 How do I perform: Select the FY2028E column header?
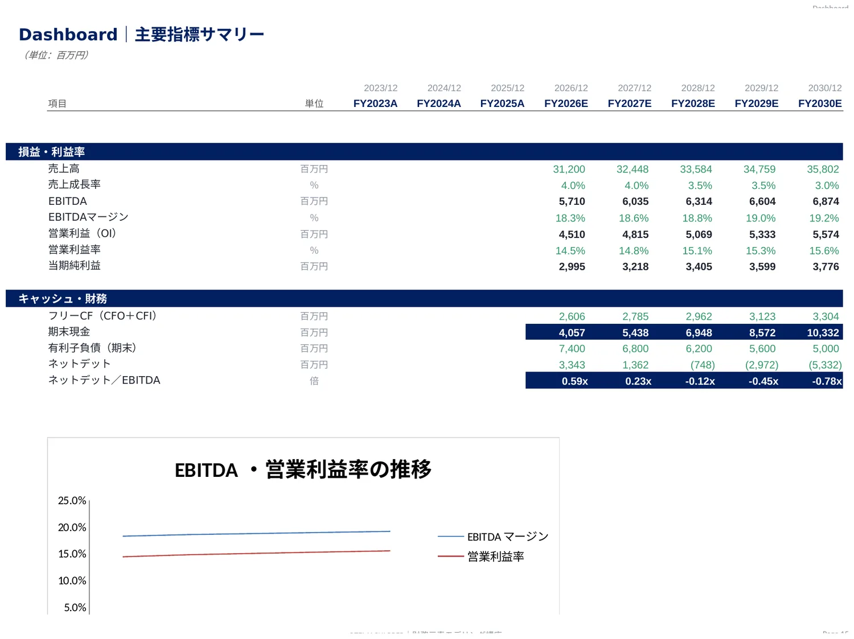[x=693, y=104]
